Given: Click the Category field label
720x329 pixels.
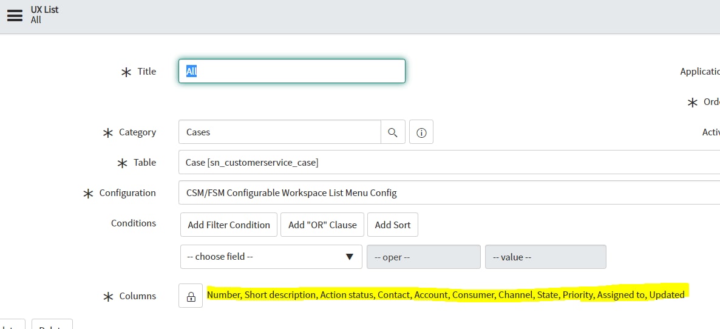Looking at the screenshot, I should (137, 132).
